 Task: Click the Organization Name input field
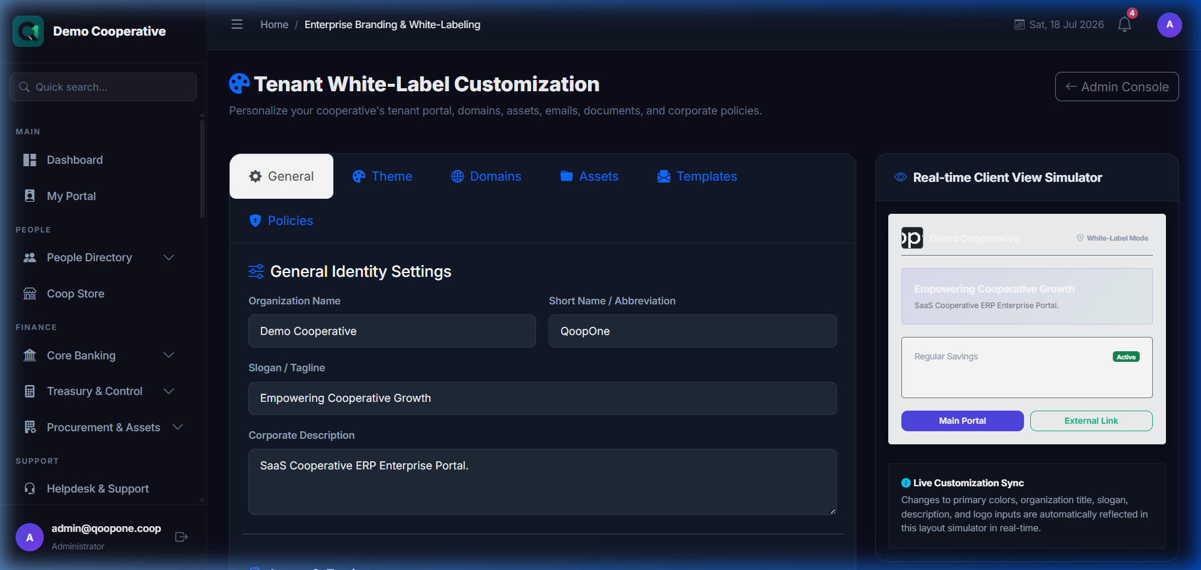(x=392, y=331)
